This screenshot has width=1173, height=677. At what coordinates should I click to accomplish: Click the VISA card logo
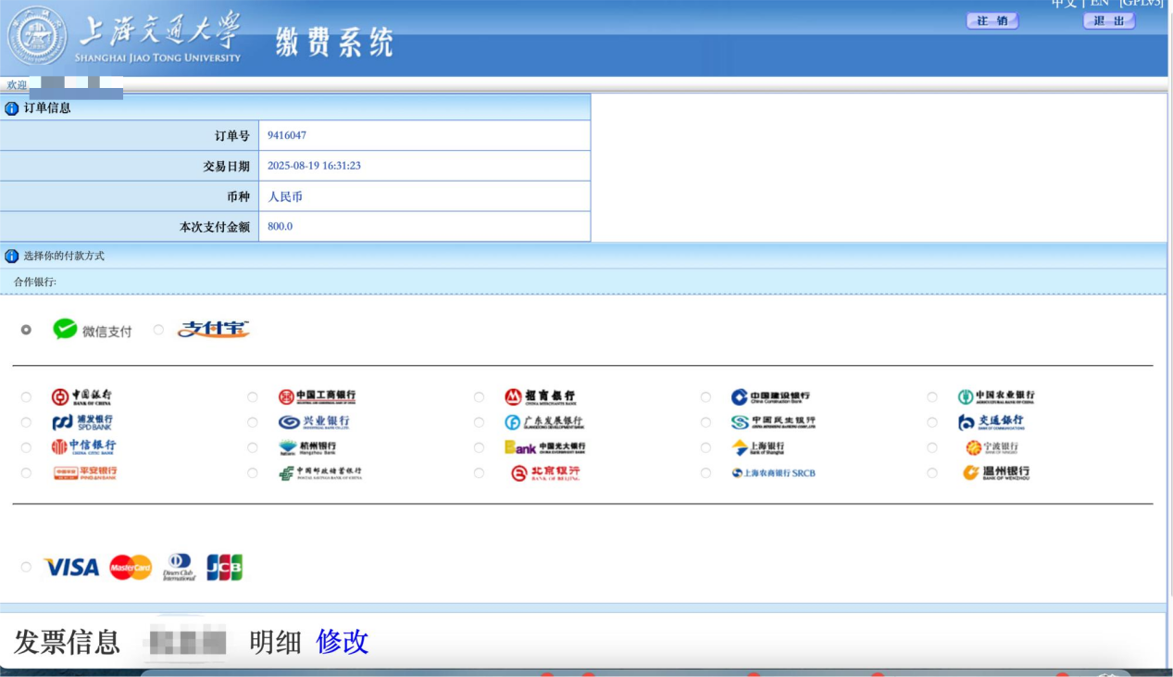(71, 567)
